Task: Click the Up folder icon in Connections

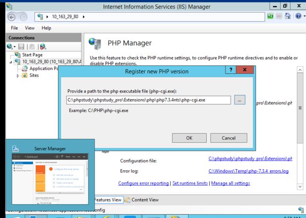Action: pos(32,47)
